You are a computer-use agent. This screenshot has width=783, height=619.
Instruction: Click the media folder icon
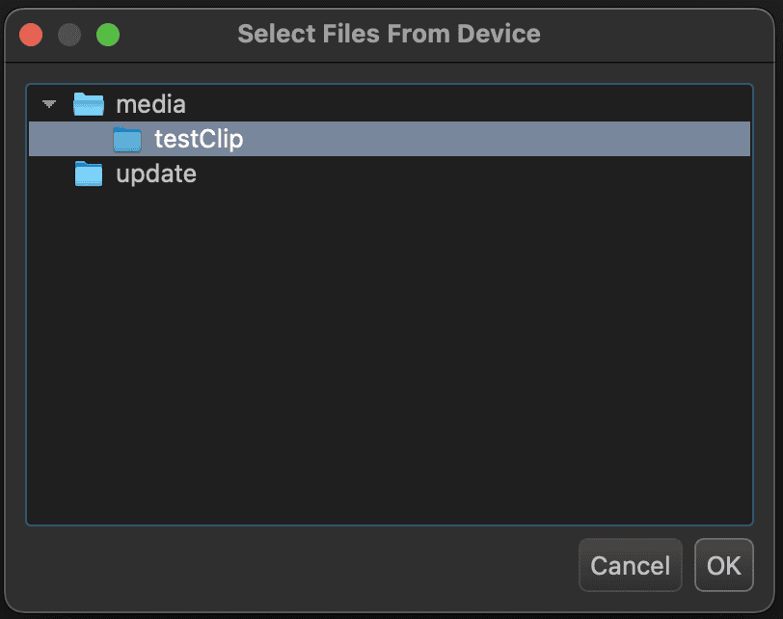(89, 104)
